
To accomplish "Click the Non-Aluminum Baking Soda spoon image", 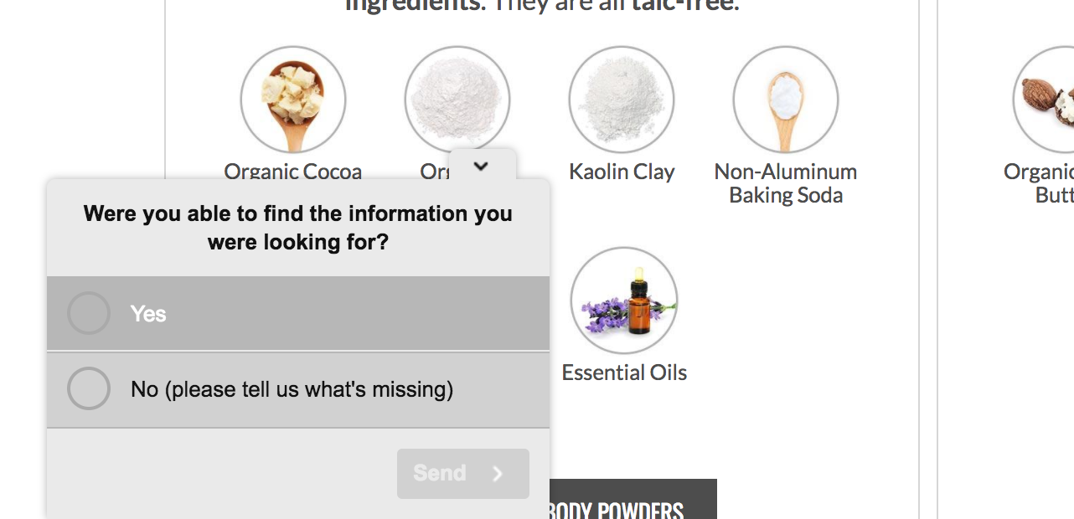I will 786,99.
